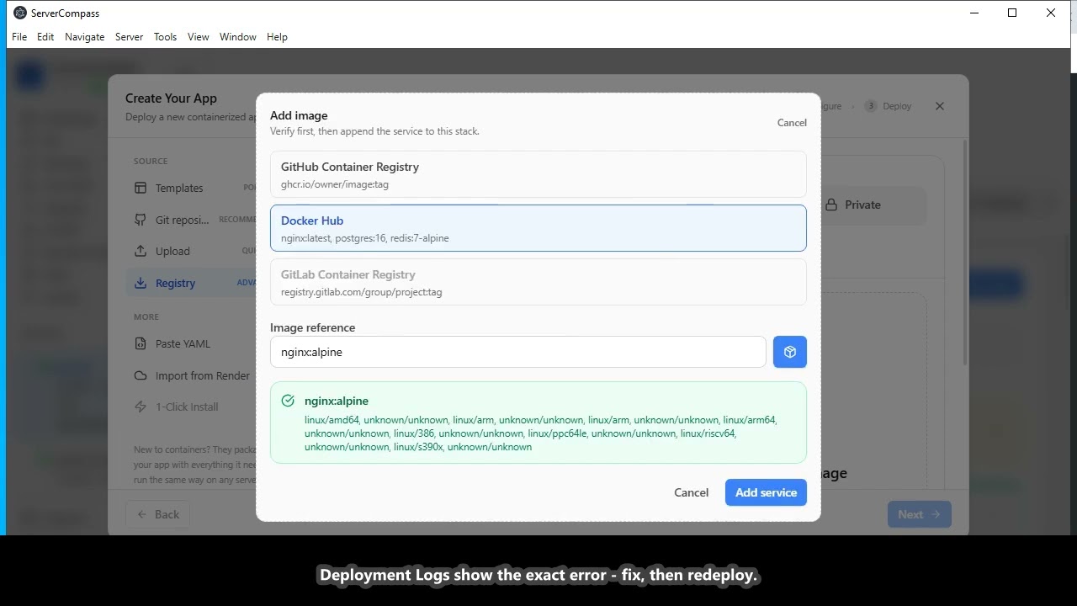The width and height of the screenshot is (1077, 606).
Task: Click Cancel link at dialog top right
Action: (x=792, y=123)
